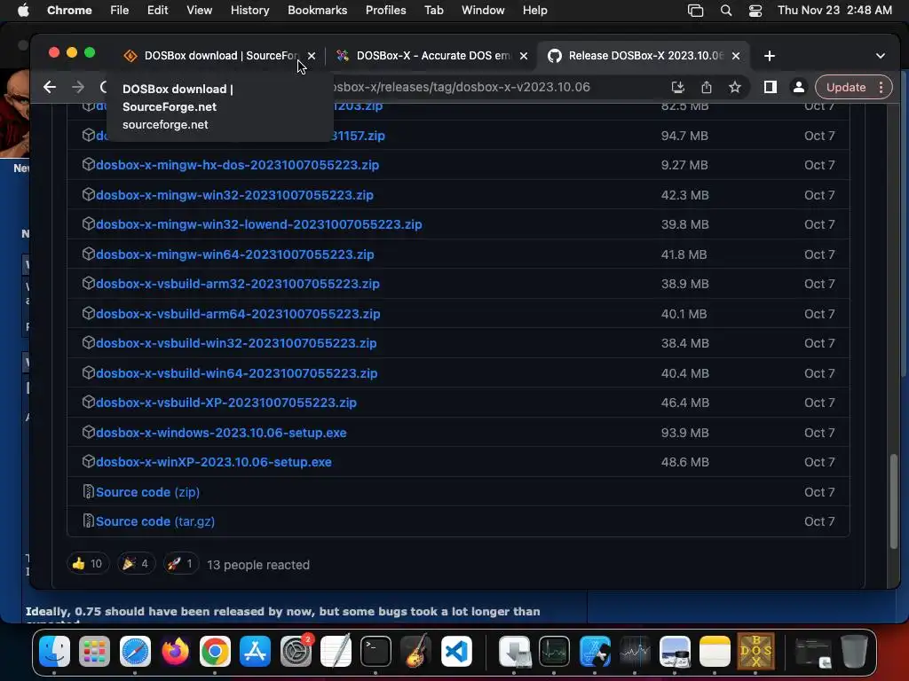Screen dimensions: 909x681
Task: Open Activity Monitor from the Dock
Action: 554,652
